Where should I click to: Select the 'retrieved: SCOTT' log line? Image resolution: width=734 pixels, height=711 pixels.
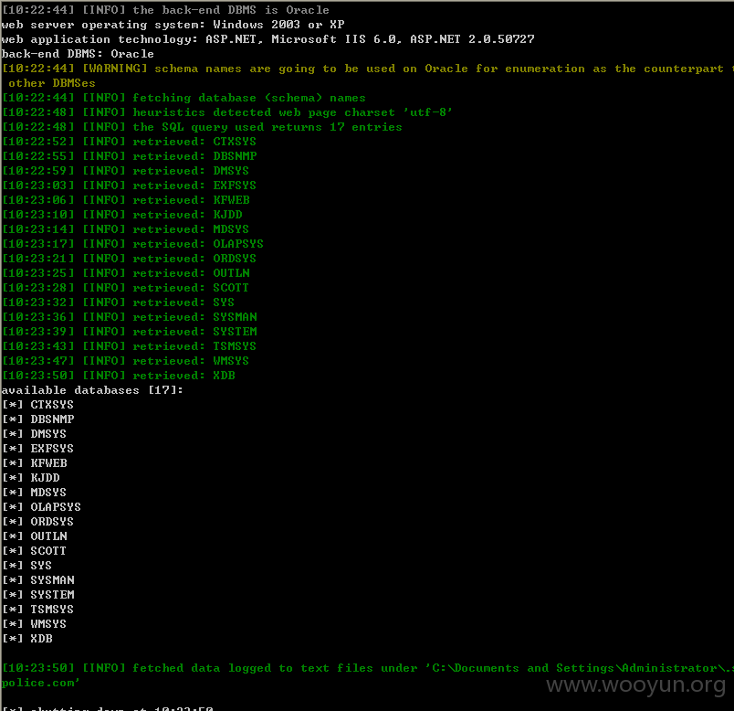pos(125,287)
